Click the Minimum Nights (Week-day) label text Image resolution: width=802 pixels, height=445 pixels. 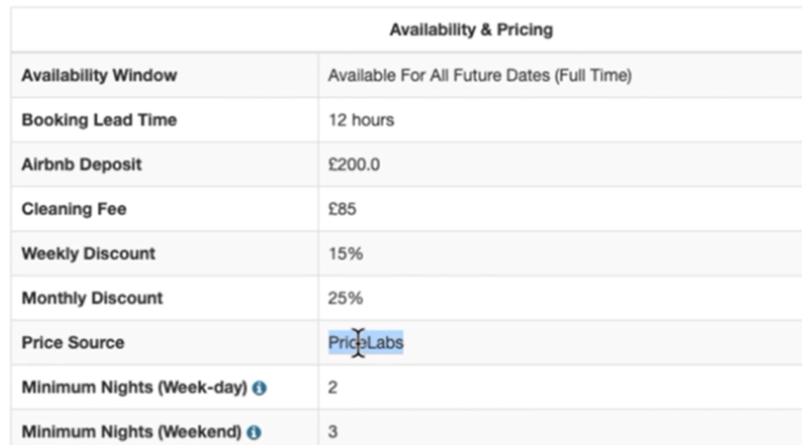(134, 387)
